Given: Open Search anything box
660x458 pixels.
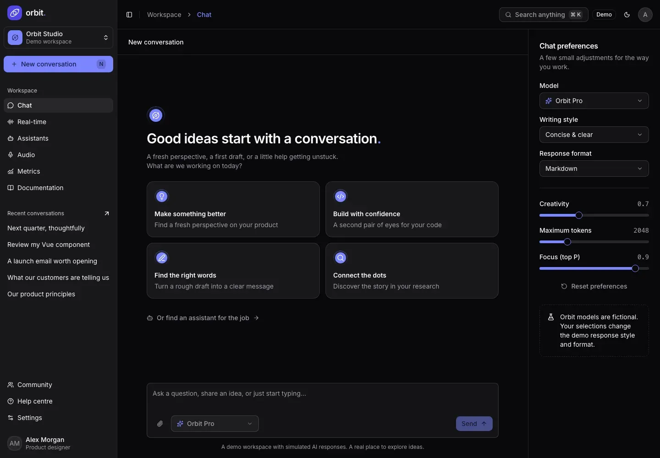Looking at the screenshot, I should click(x=544, y=15).
